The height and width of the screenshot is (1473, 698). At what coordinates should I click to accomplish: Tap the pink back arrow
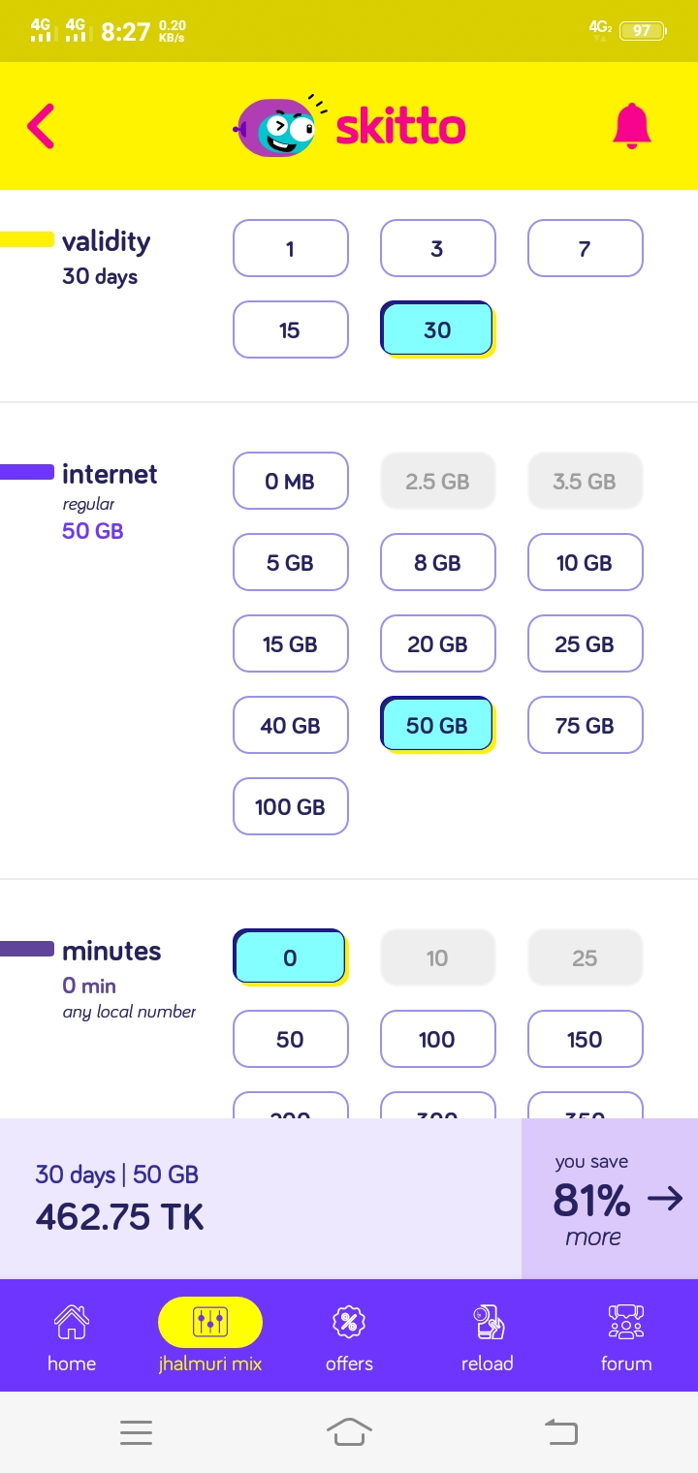coord(41,126)
